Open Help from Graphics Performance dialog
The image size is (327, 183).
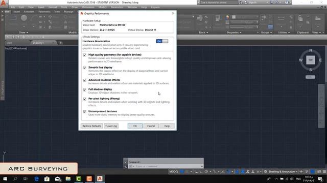point(167,126)
